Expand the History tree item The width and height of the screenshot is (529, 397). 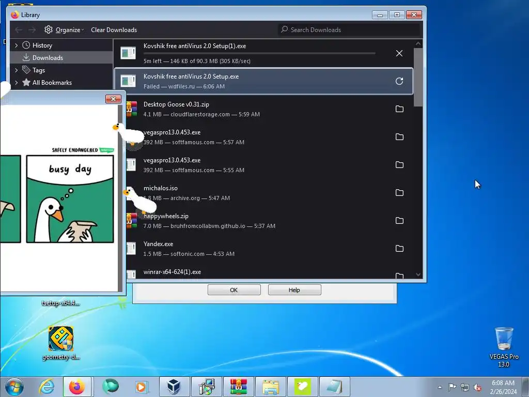[x=16, y=45]
